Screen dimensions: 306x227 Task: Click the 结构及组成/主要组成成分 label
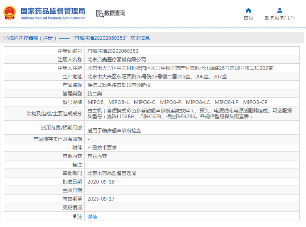point(54,114)
